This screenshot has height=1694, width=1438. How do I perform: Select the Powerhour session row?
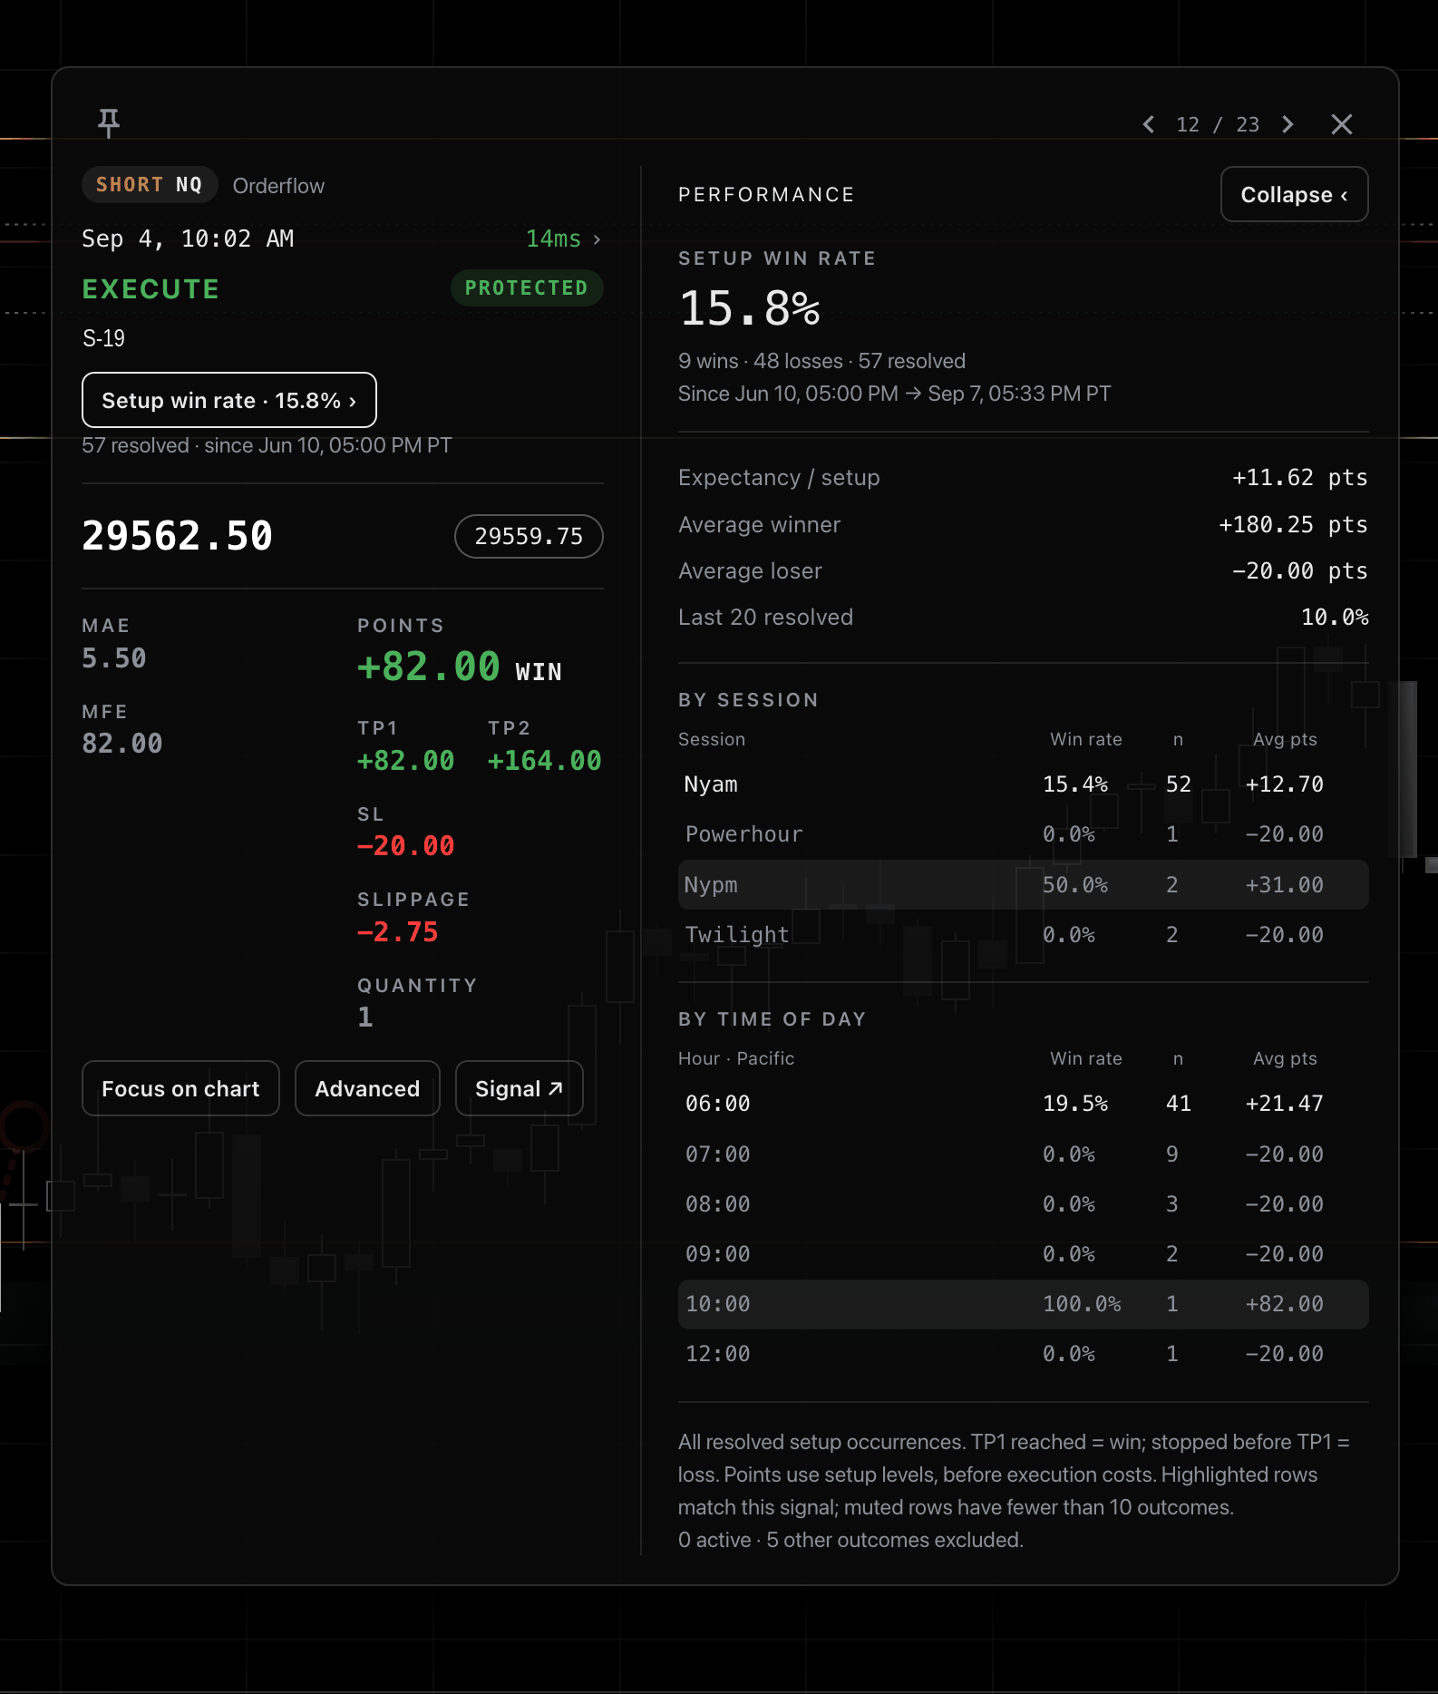pos(1023,834)
